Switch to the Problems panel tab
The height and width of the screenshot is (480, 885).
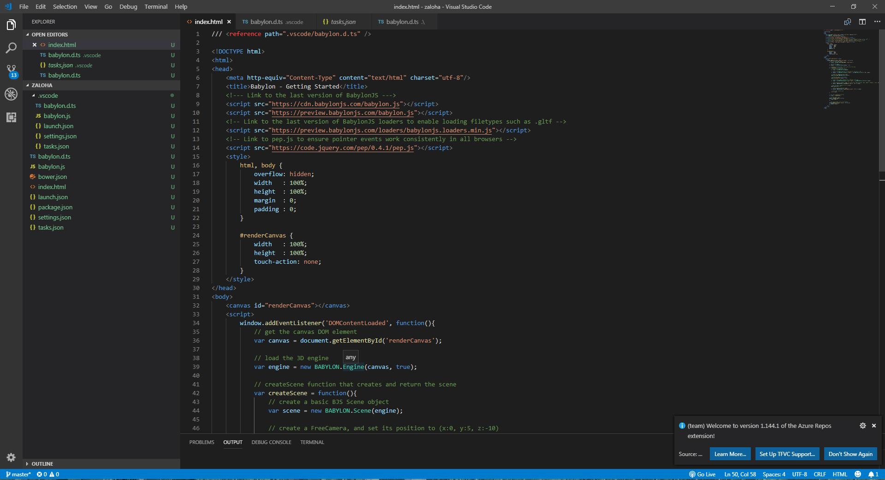pyautogui.click(x=201, y=442)
